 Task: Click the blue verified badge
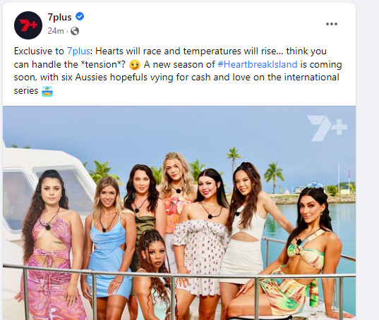pos(80,17)
